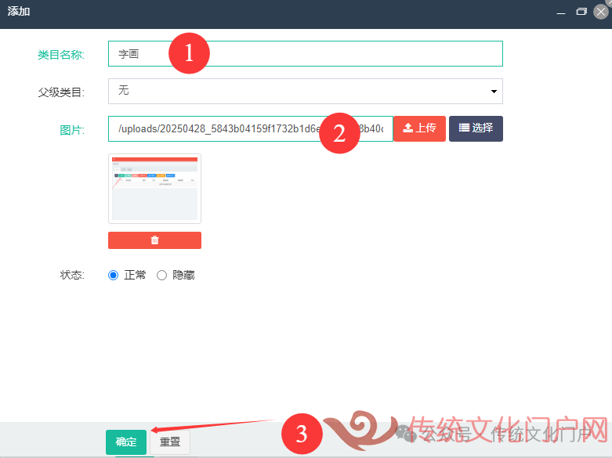Open the 父级类目 dropdown
The width and height of the screenshot is (612, 458).
point(306,92)
